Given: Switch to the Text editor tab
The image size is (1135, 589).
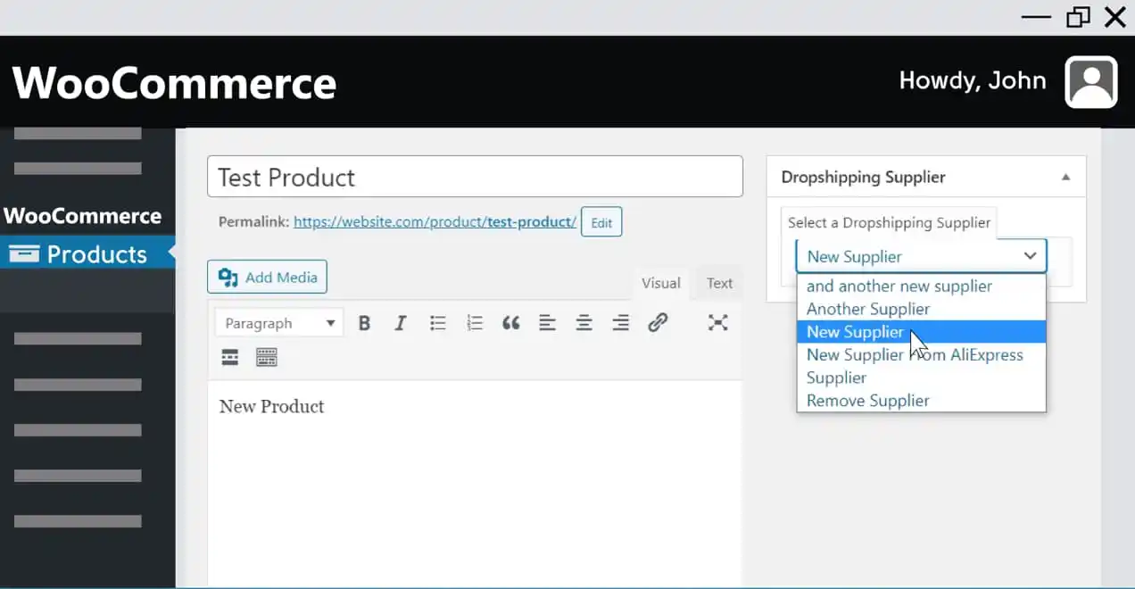Looking at the screenshot, I should point(719,283).
